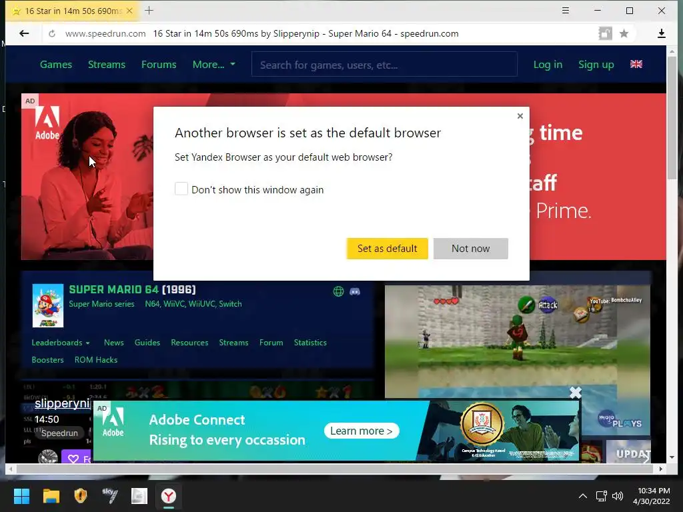683x512 pixels.
Task: Change language via UK flag icon
Action: (636, 65)
